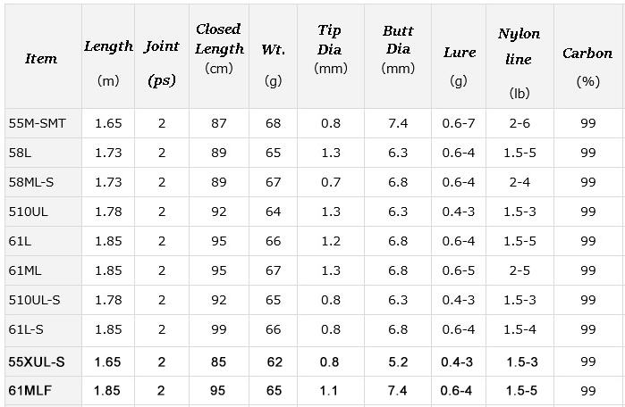Click the bold 55XUL-S item label
The height and width of the screenshot is (407, 625).
pos(37,361)
